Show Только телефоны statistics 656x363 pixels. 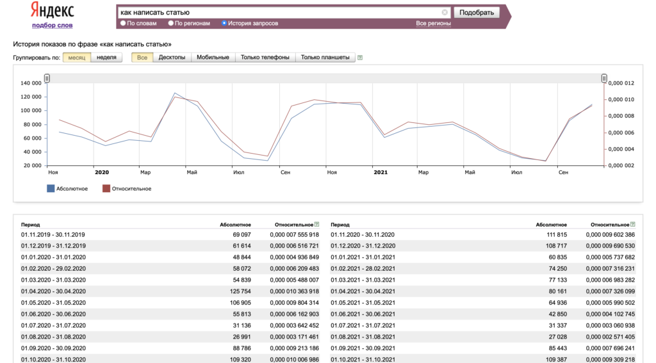click(x=265, y=57)
